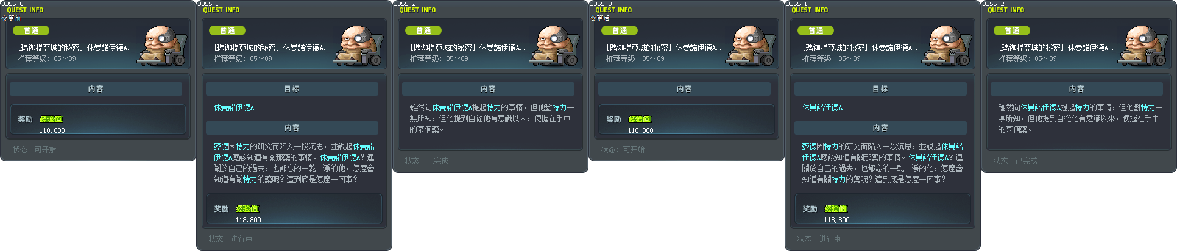Image resolution: width=1177 pixels, height=251 pixels.
Task: Click the 状态: 已完成 status in the second 3355-2 panel
Action: [1015, 161]
